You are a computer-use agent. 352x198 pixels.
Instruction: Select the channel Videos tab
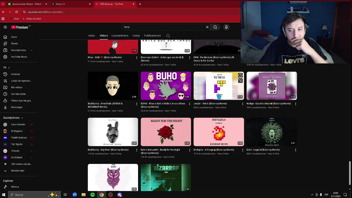[x=104, y=36]
